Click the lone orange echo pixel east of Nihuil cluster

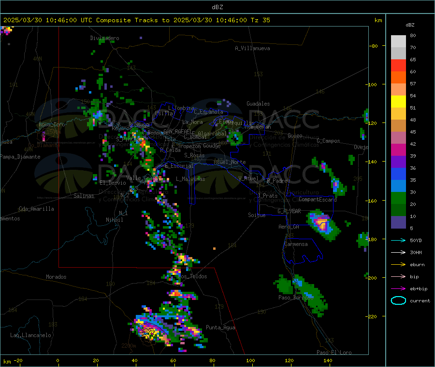pyautogui.click(x=214, y=248)
